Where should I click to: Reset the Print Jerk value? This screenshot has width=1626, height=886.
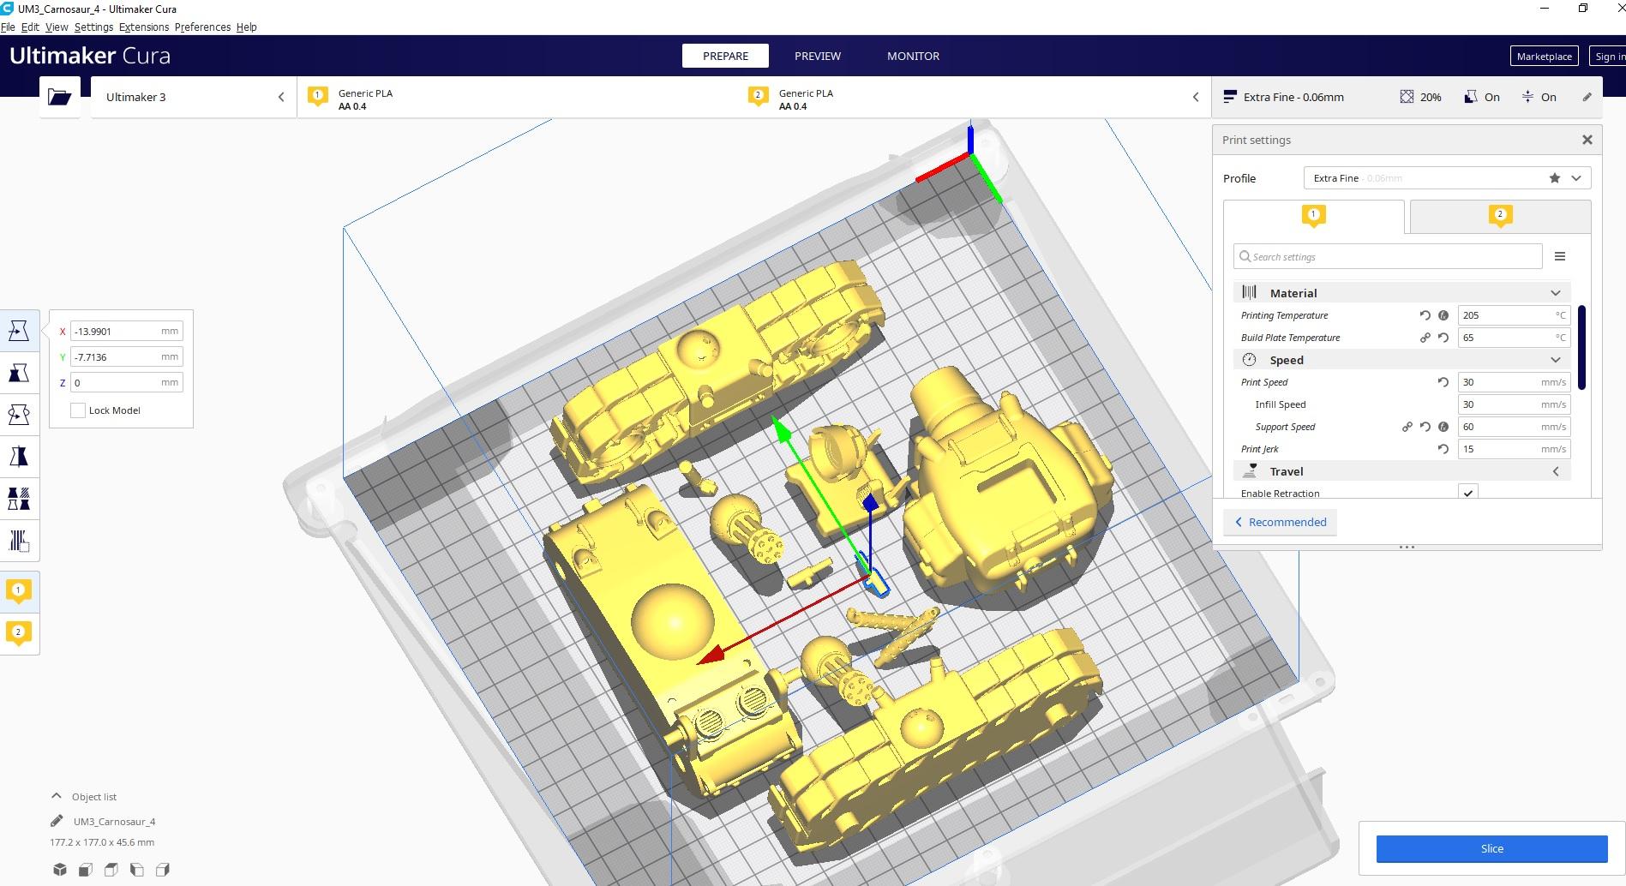1443,449
